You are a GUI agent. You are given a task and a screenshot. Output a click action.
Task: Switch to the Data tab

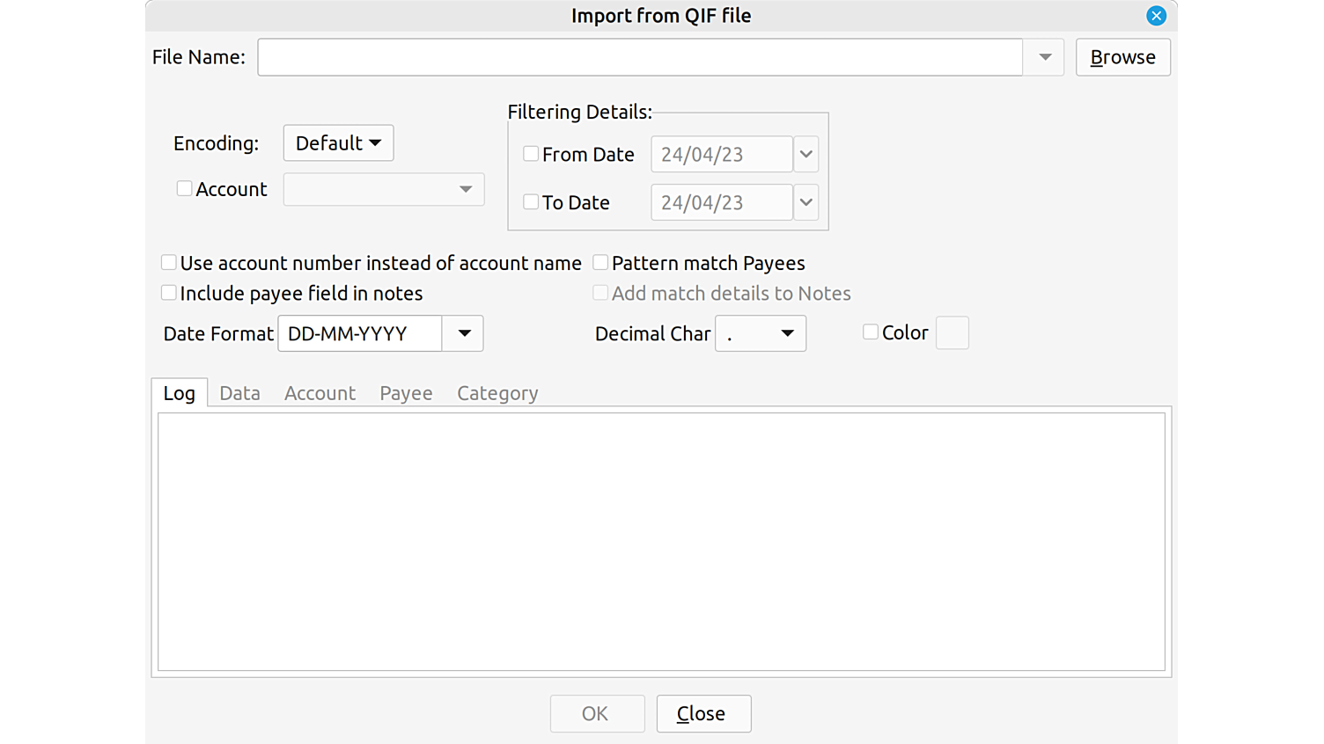pyautogui.click(x=239, y=393)
